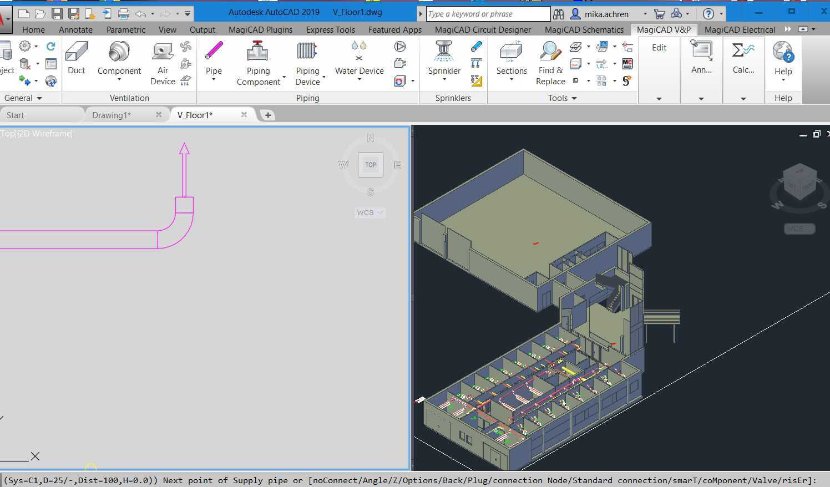This screenshot has height=487, width=830.
Task: Switch to the MagiCAD Electrical tab
Action: pos(740,29)
